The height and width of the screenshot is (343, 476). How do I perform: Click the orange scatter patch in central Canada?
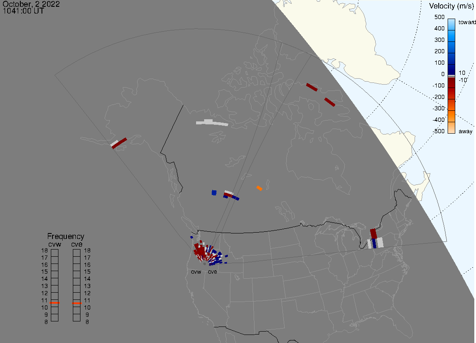coord(259,188)
